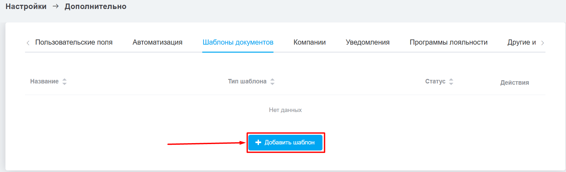Go to the Компании tab
The width and height of the screenshot is (566, 172).
point(310,42)
